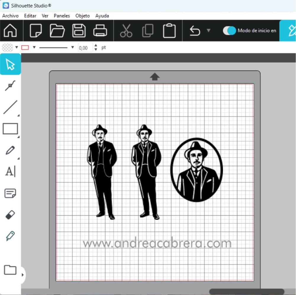This screenshot has height=295, width=296.
Task: Click the red line color swatch
Action: pos(25,47)
